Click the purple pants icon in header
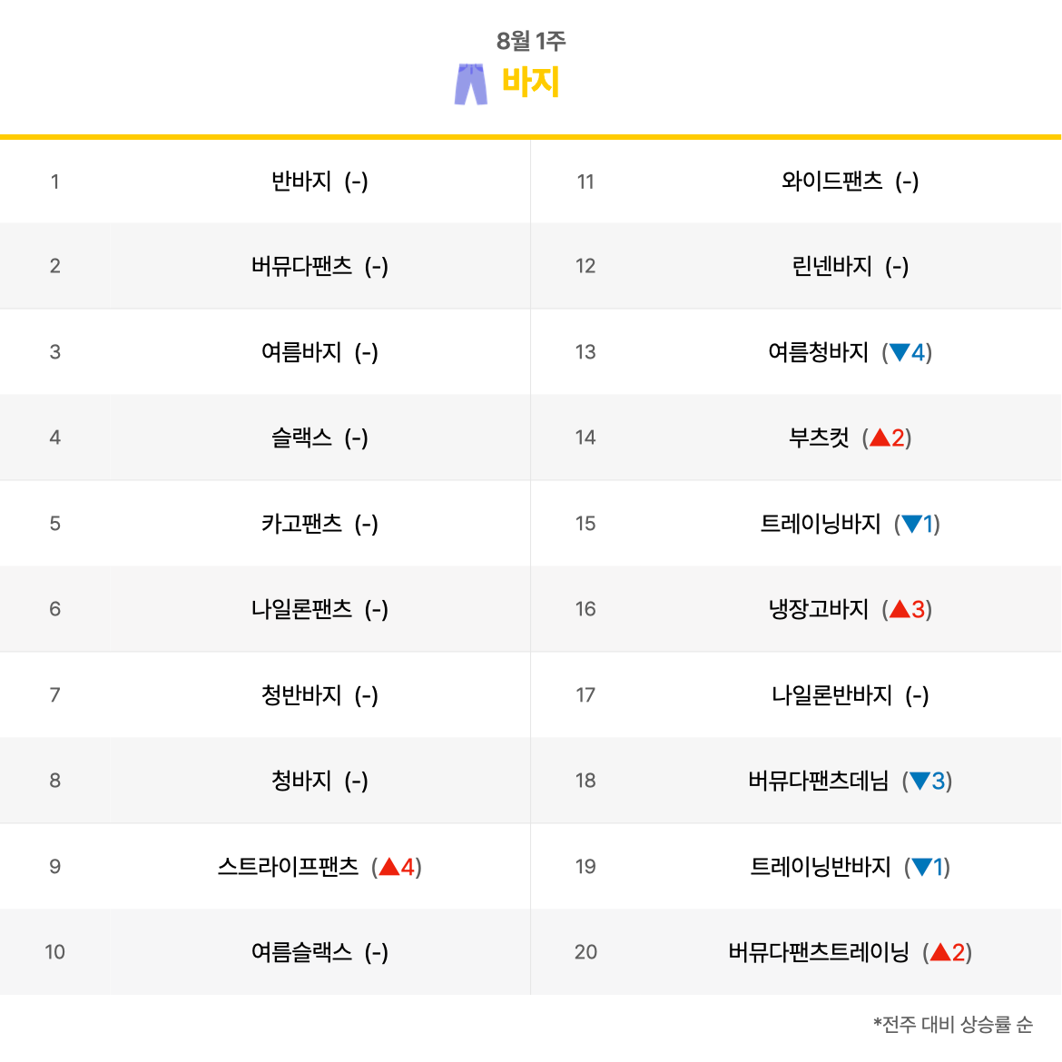This screenshot has height=1062, width=1062. point(471,84)
